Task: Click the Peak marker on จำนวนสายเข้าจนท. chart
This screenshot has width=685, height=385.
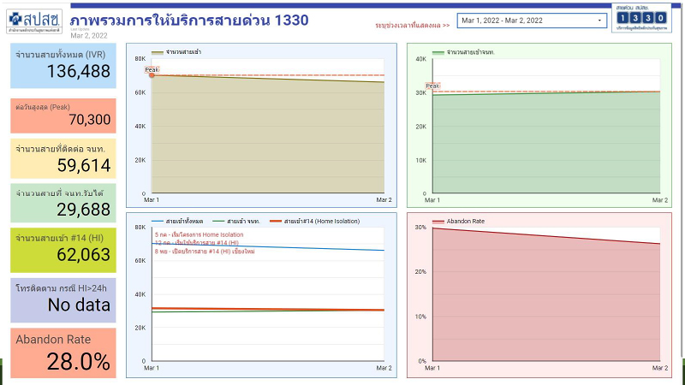Action: tap(432, 86)
